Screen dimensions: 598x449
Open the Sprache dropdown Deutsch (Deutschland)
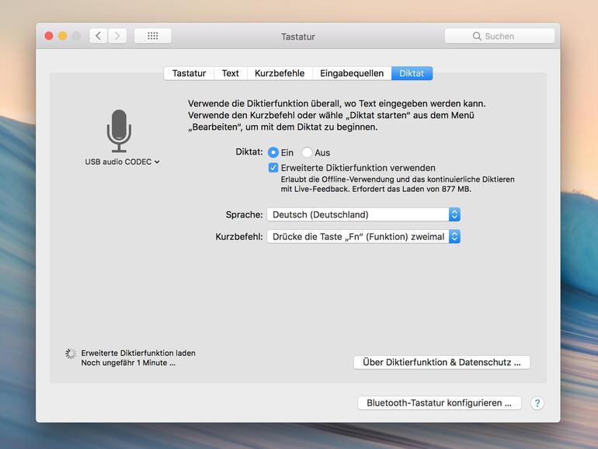363,214
